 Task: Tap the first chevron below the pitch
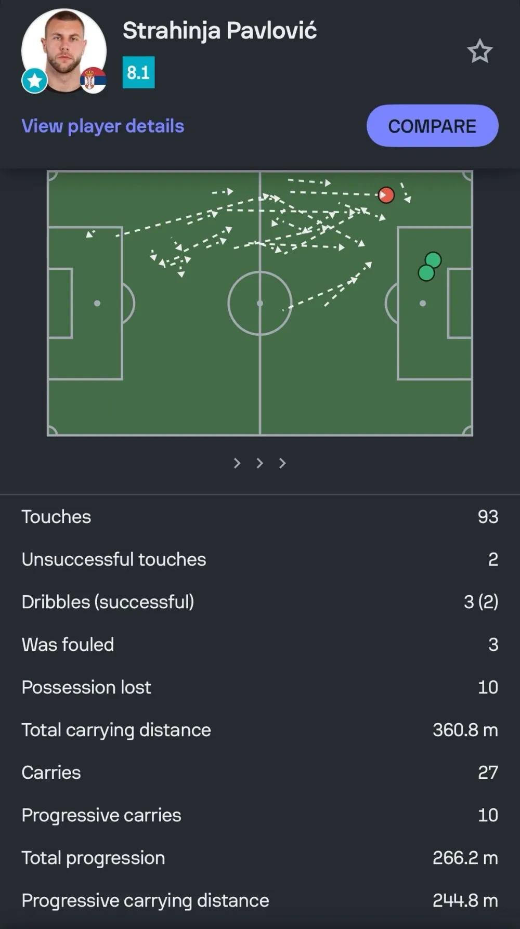pos(237,463)
